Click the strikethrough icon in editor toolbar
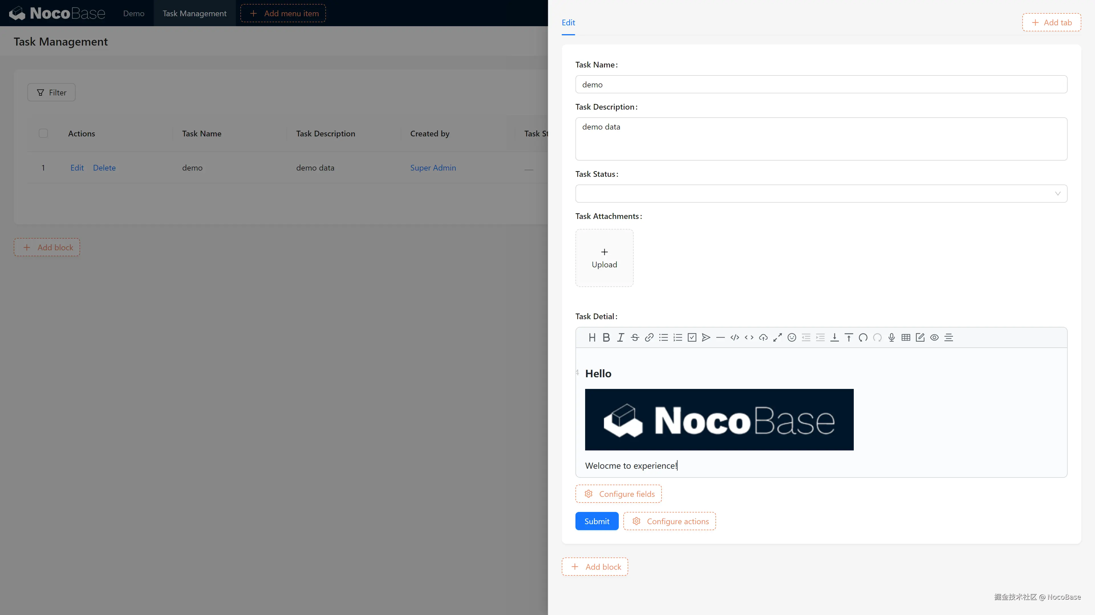This screenshot has width=1095, height=615. (x=635, y=337)
